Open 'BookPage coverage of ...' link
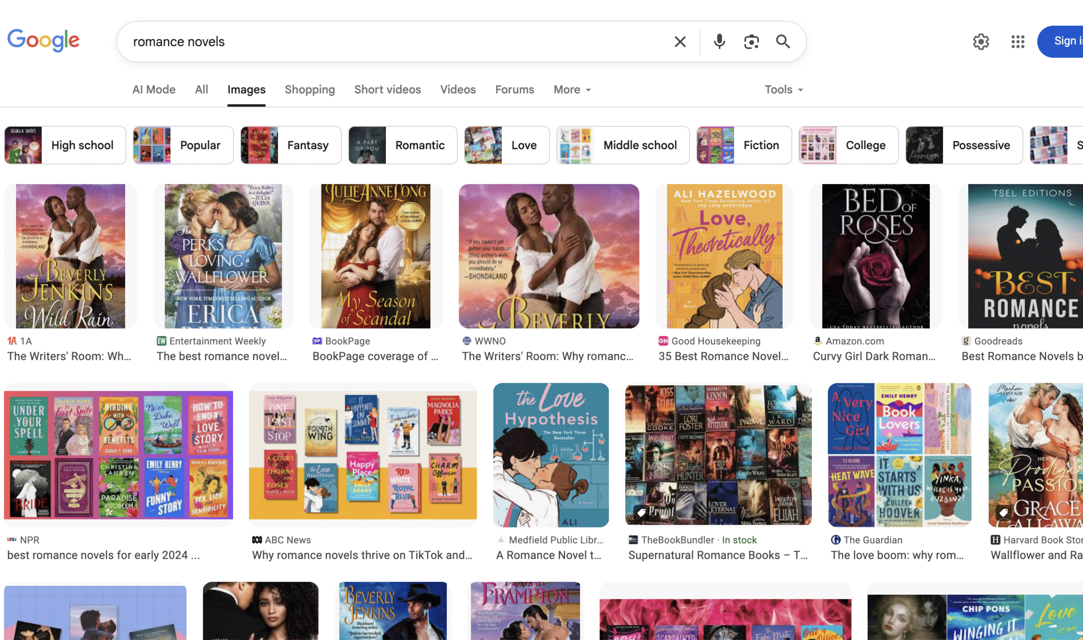The height and width of the screenshot is (640, 1083). [x=375, y=356]
